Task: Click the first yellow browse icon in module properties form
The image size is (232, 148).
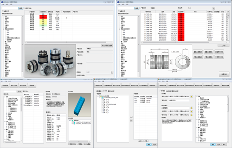Action: (x=191, y=97)
